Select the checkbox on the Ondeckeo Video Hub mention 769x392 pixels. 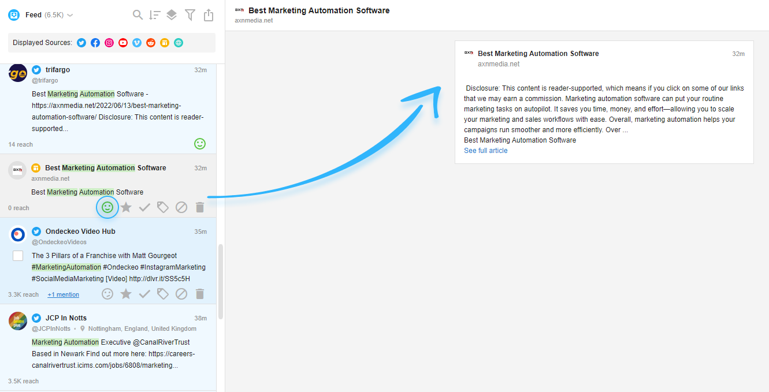pos(18,256)
